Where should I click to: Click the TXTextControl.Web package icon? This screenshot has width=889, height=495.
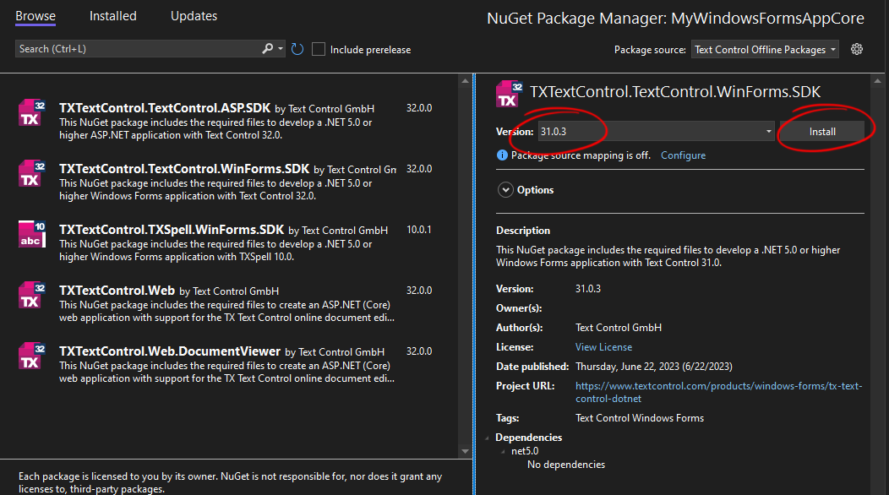32,295
